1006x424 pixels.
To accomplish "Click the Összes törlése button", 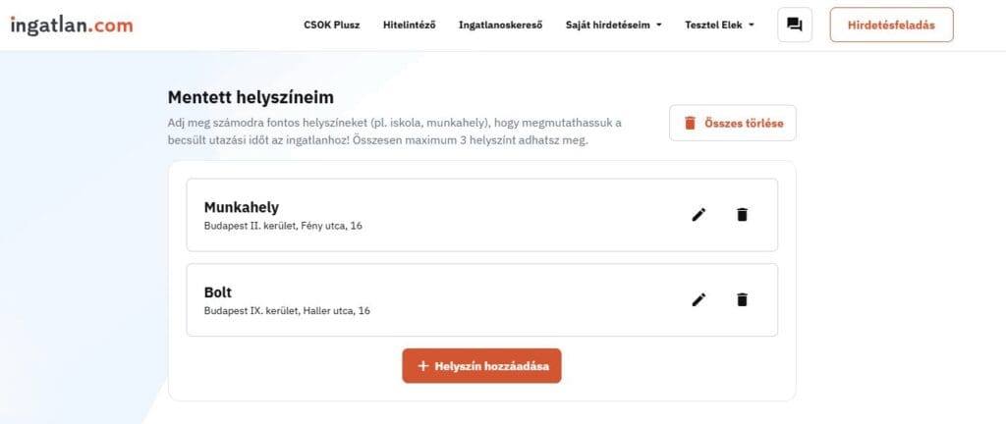I will tap(732, 123).
